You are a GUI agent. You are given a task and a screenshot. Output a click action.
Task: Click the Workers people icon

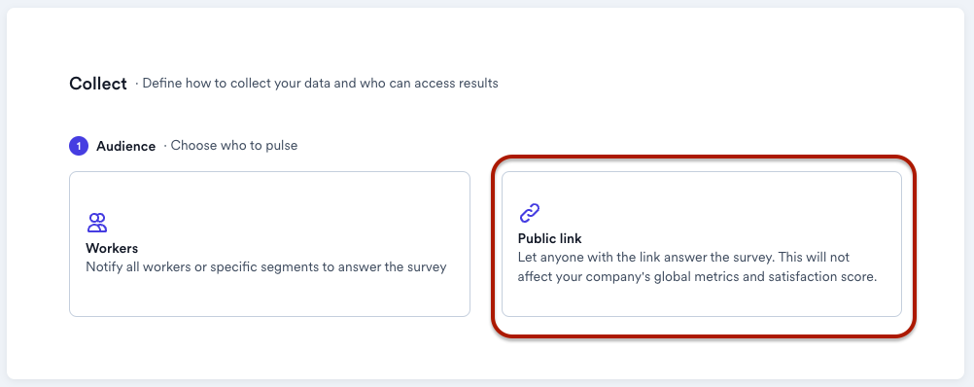[x=97, y=223]
